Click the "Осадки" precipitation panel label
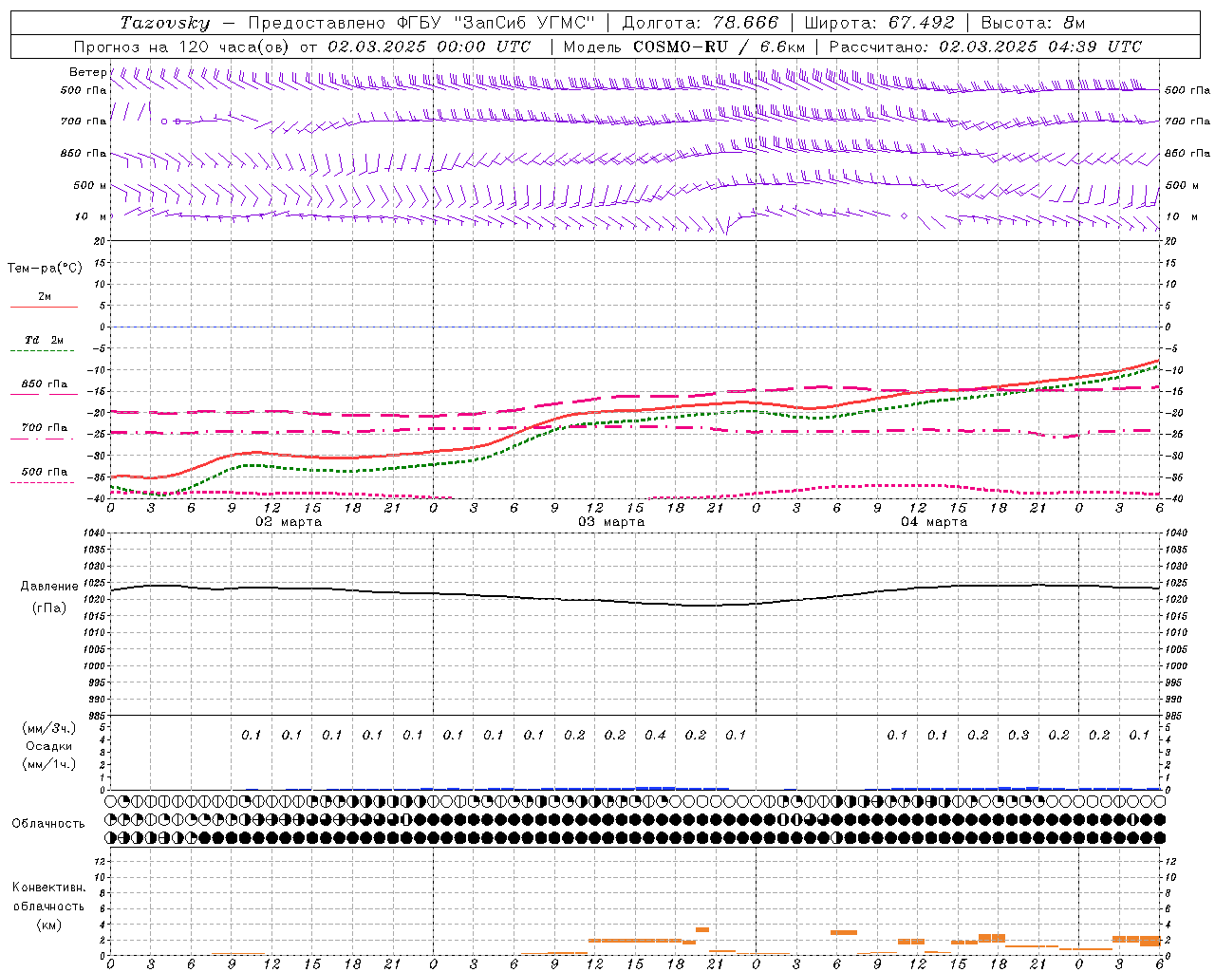The image size is (1215, 972). (49, 746)
